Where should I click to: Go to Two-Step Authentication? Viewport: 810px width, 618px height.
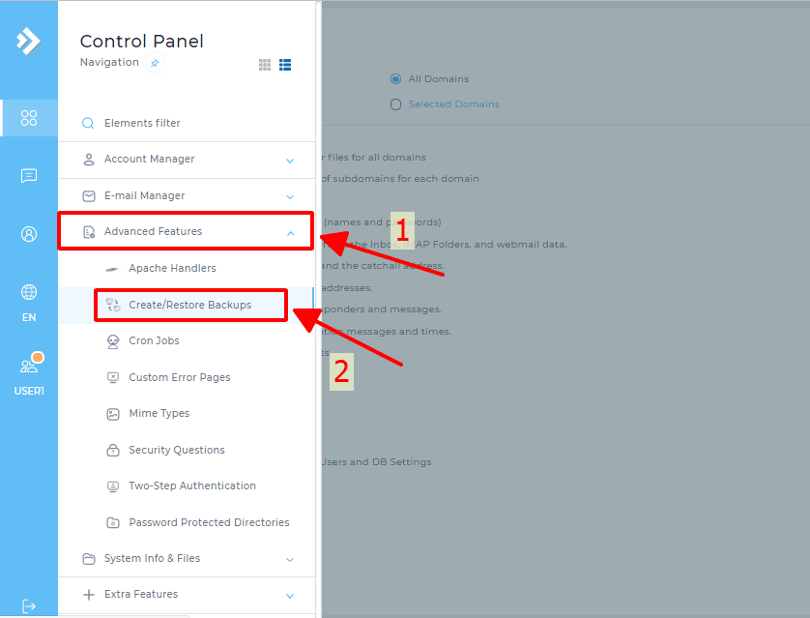[x=191, y=486]
